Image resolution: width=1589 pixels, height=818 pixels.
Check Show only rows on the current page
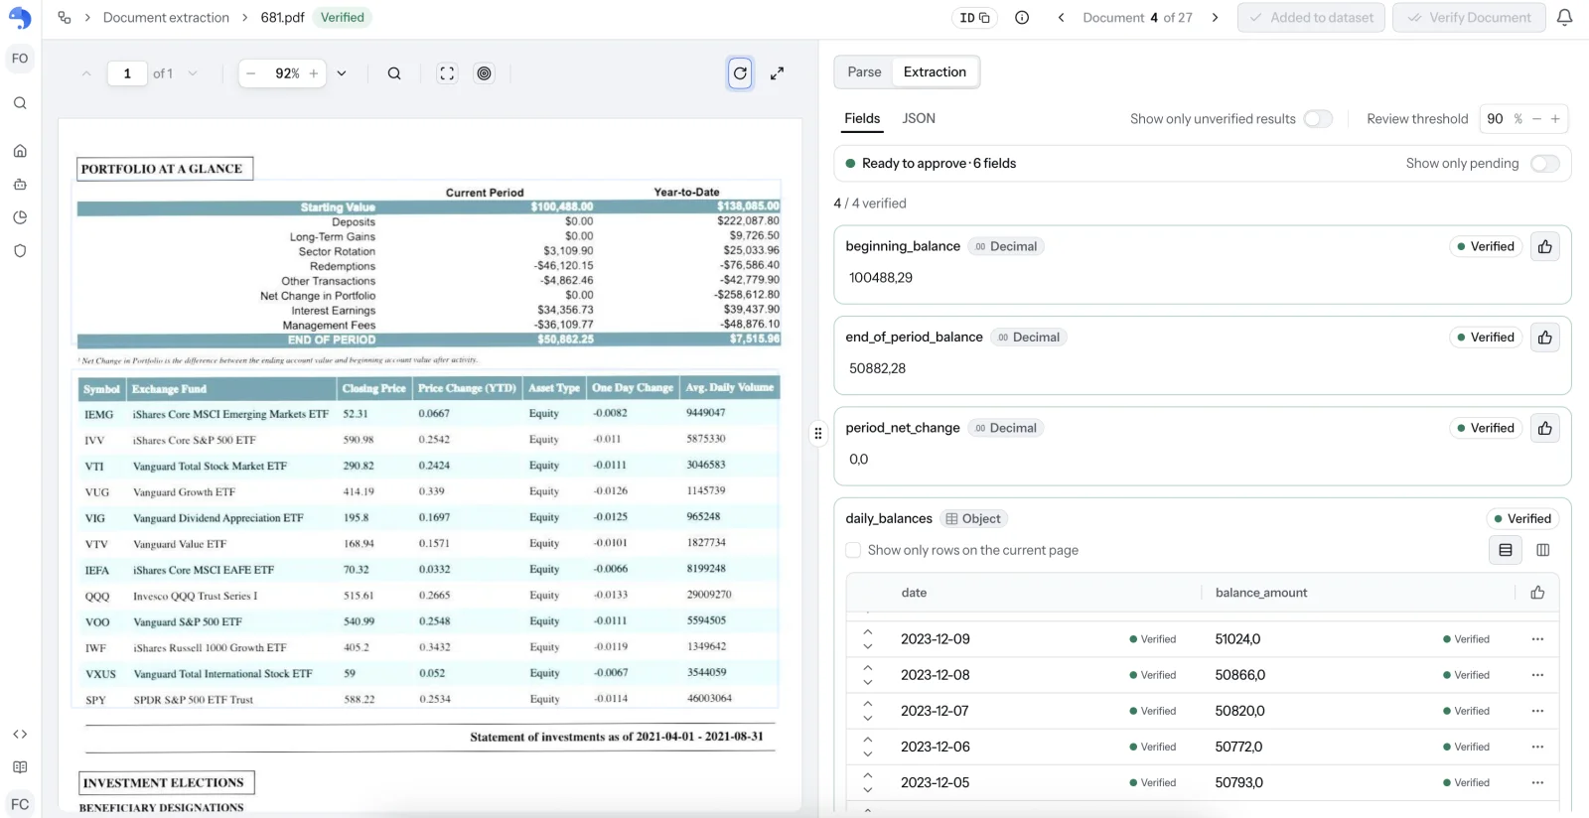[x=853, y=550]
